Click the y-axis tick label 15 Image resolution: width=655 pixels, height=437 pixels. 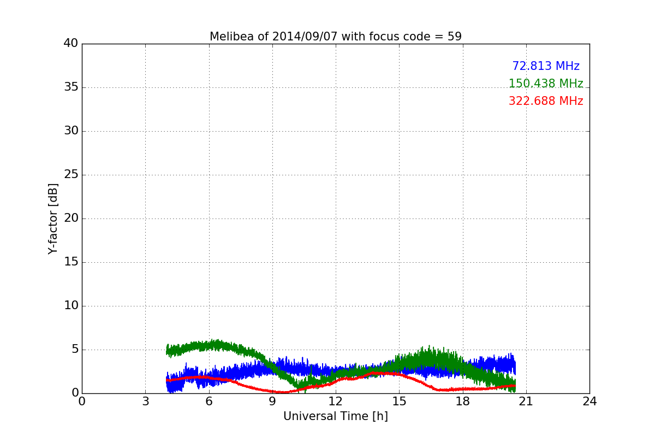click(x=71, y=262)
